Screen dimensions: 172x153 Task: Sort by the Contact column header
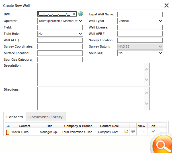point(24,126)
